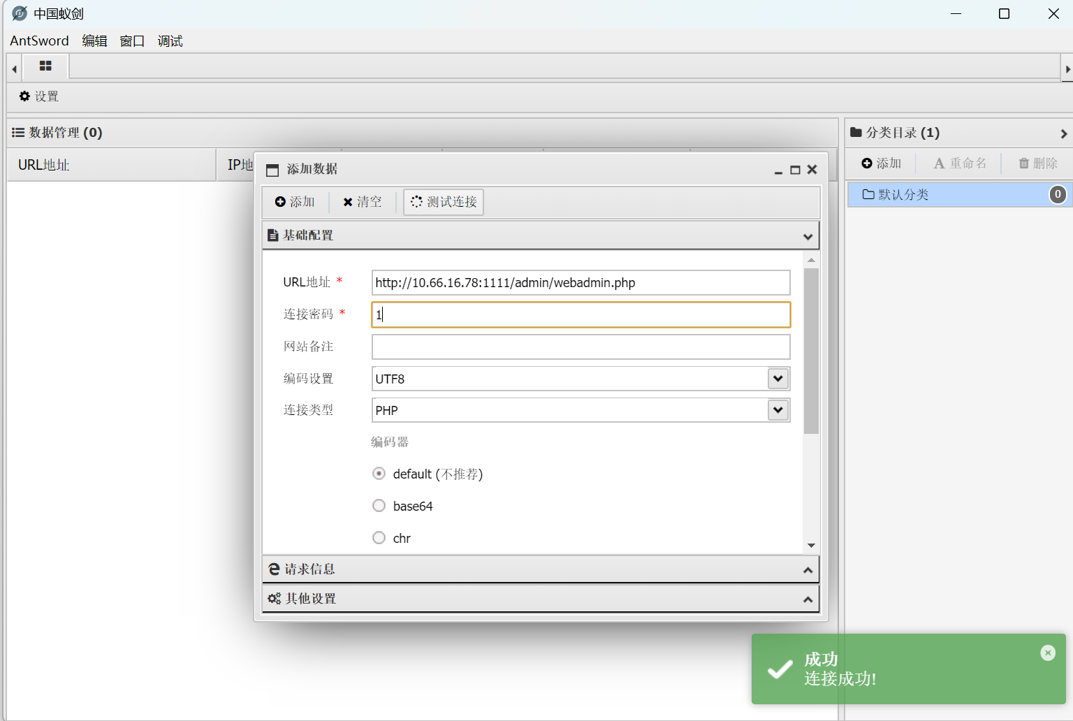Click the URL地址 column header
The height and width of the screenshot is (721, 1073).
(x=112, y=165)
